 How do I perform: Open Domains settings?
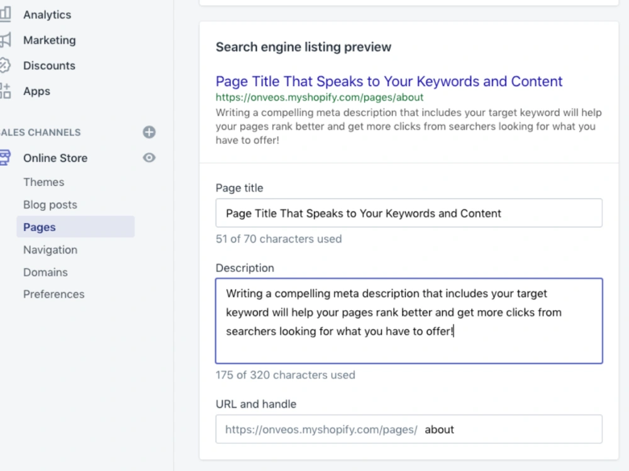tap(45, 273)
